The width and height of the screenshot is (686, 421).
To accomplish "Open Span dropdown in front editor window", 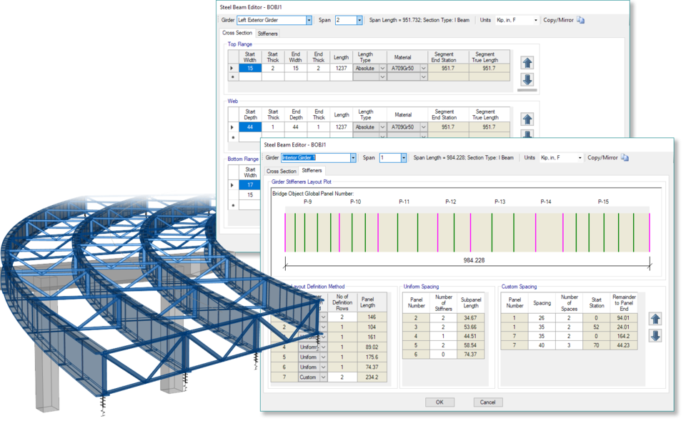I will [403, 157].
